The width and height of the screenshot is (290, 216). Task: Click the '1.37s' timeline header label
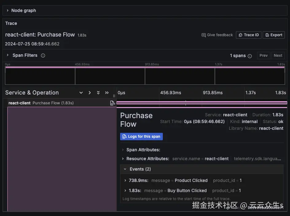(x=250, y=93)
